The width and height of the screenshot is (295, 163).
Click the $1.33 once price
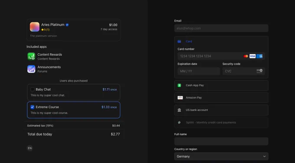click(x=109, y=107)
